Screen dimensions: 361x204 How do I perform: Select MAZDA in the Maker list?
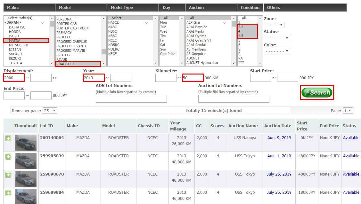[x=26, y=41]
